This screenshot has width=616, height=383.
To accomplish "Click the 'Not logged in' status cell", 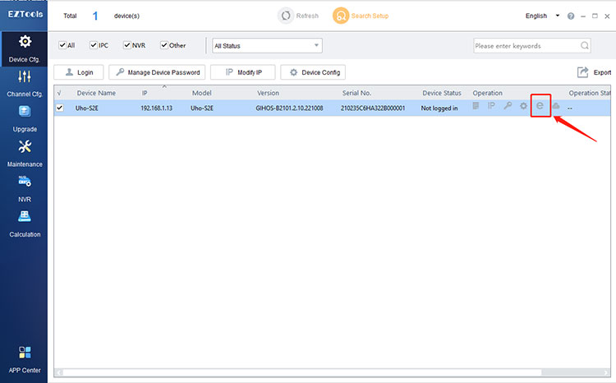I will pyautogui.click(x=439, y=108).
